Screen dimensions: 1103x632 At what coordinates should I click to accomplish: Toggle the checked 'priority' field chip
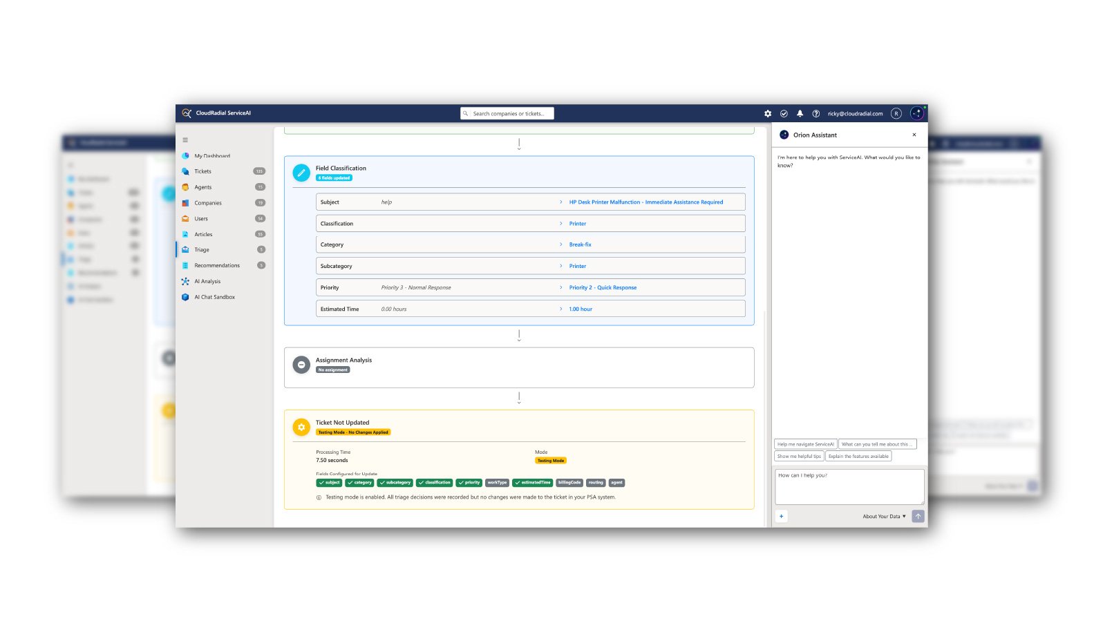pos(469,483)
